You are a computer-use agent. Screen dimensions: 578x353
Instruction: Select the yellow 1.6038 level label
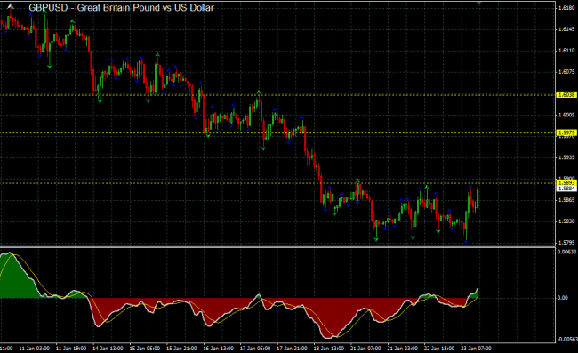pos(566,95)
